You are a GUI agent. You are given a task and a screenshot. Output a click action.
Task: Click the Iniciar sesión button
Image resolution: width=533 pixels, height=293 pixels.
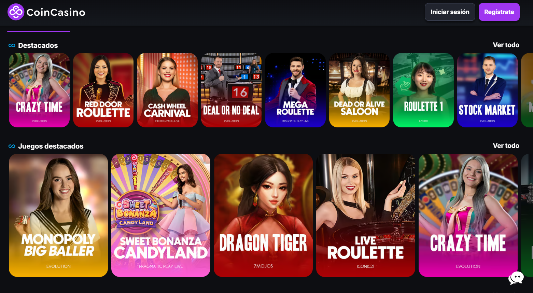[450, 12]
